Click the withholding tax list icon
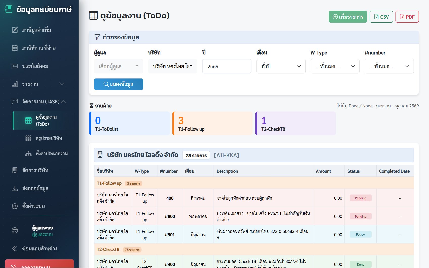Viewport: 429px width, 268px height. [x=15, y=48]
